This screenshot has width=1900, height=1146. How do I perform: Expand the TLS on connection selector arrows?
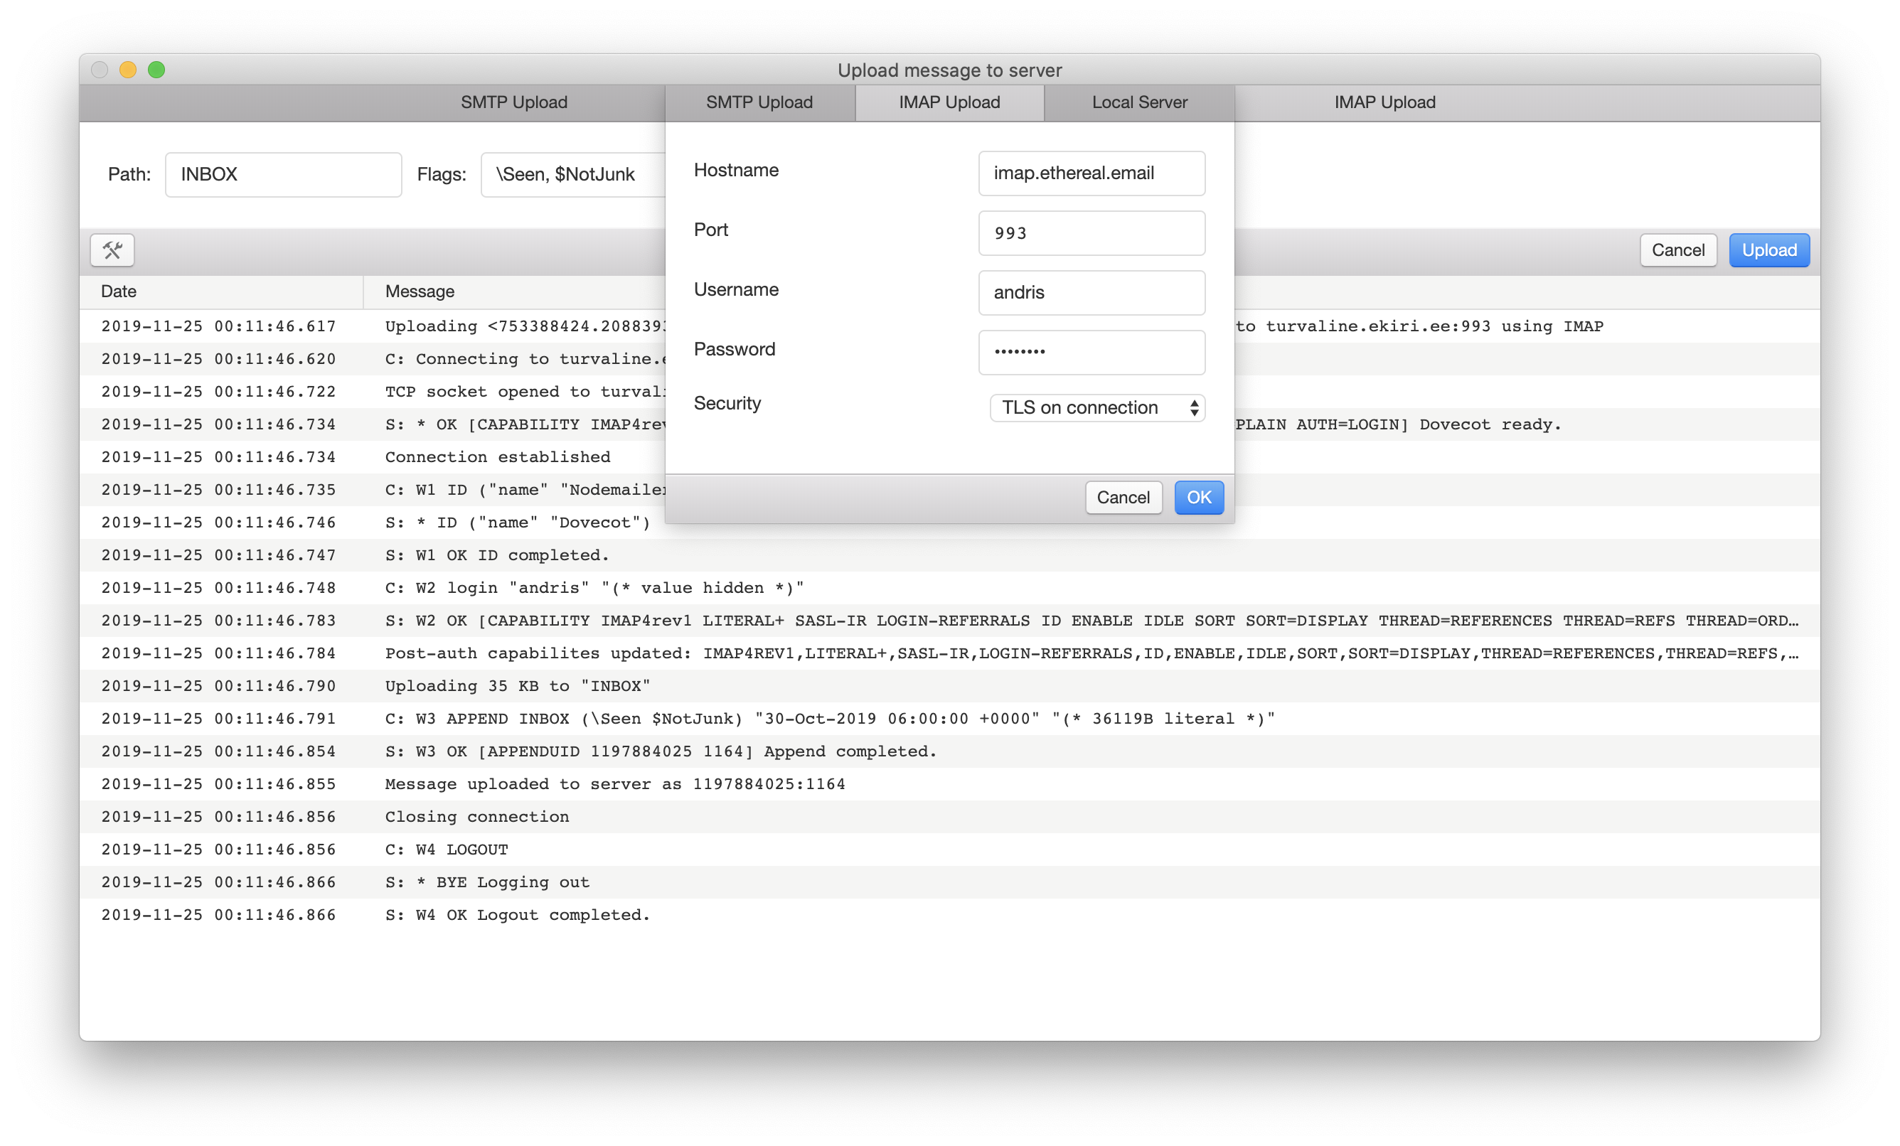pos(1192,407)
